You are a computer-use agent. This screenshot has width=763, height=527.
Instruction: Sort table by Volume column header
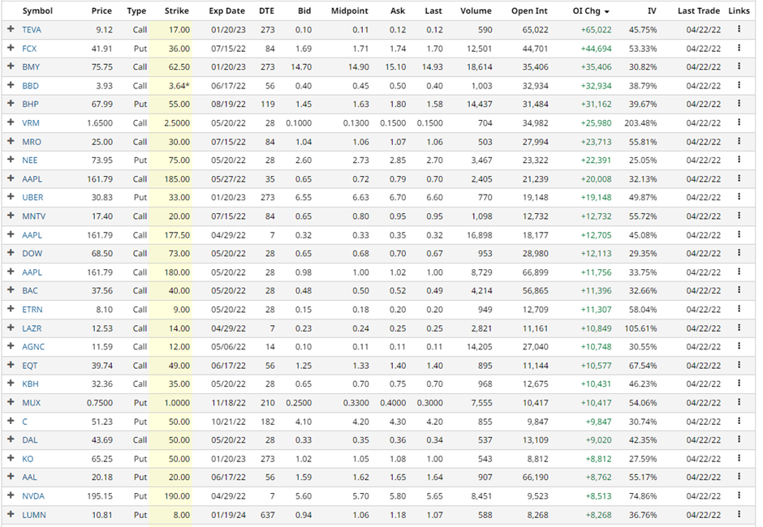tap(476, 11)
